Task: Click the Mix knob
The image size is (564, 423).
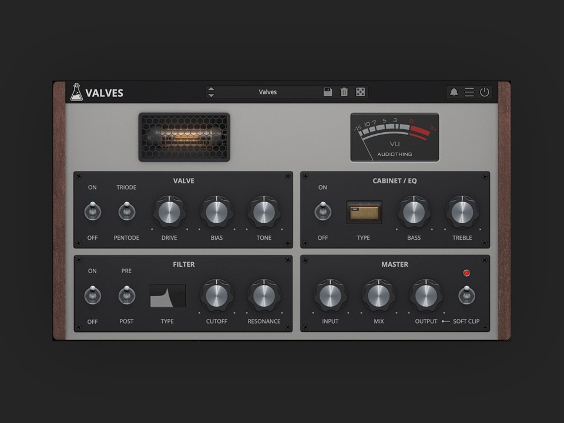Action: coord(378,296)
